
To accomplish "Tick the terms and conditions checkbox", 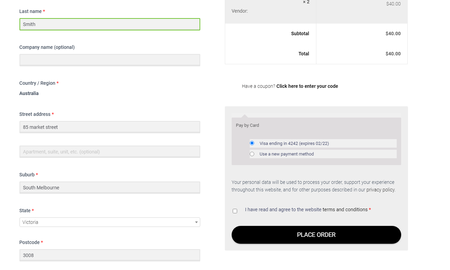I will [235, 211].
